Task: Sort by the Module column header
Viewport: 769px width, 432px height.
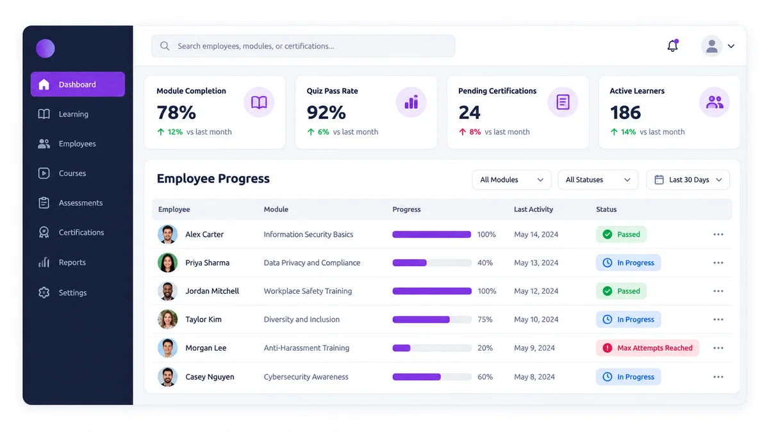Action: (x=276, y=209)
